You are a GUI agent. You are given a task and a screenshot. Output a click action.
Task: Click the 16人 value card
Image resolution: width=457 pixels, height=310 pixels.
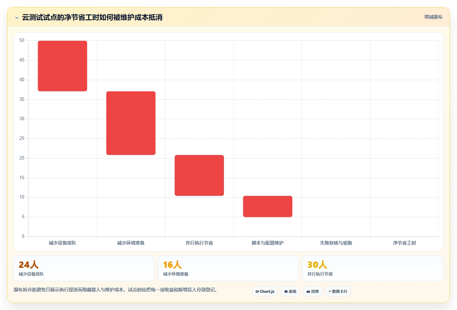(228, 268)
